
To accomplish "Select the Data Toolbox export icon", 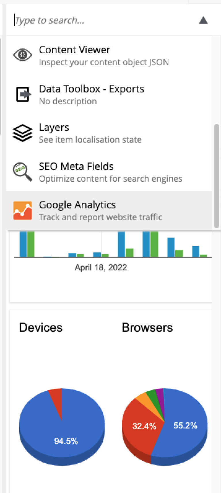I will (x=22, y=94).
